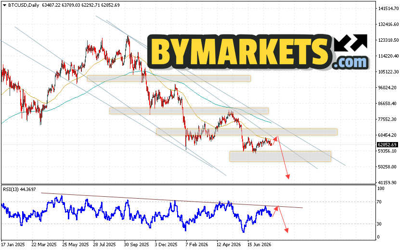Click the RSI scale value 100

381,189
